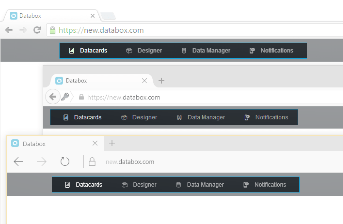Image resolution: width=343 pixels, height=224 pixels.
Task: Close the Databox tab in Chrome
Action: point(92,16)
